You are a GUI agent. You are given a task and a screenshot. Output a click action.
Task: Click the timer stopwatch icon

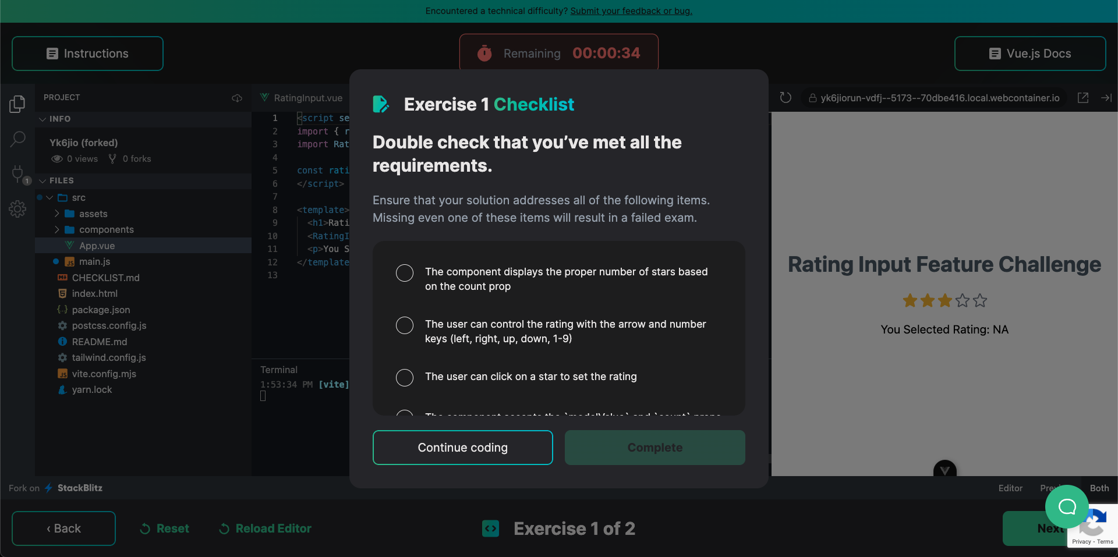click(x=484, y=54)
